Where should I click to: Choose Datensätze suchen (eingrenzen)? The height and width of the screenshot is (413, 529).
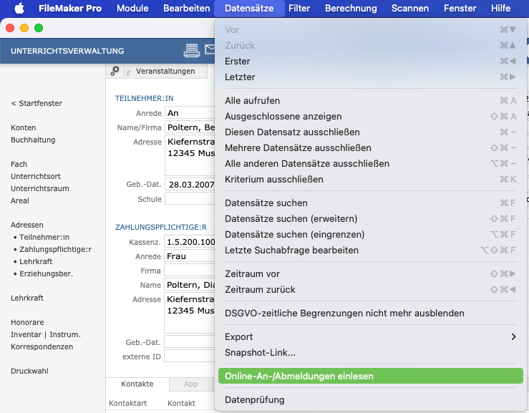coord(371,235)
